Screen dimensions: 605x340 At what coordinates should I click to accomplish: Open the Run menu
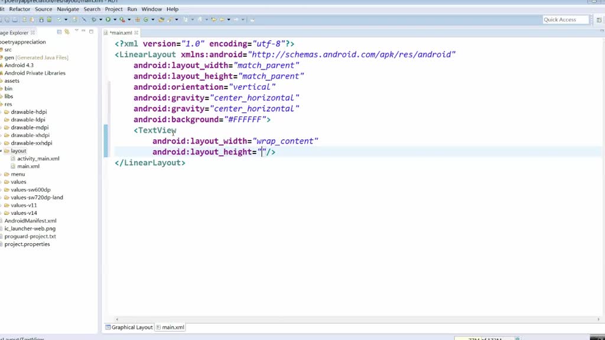click(132, 9)
